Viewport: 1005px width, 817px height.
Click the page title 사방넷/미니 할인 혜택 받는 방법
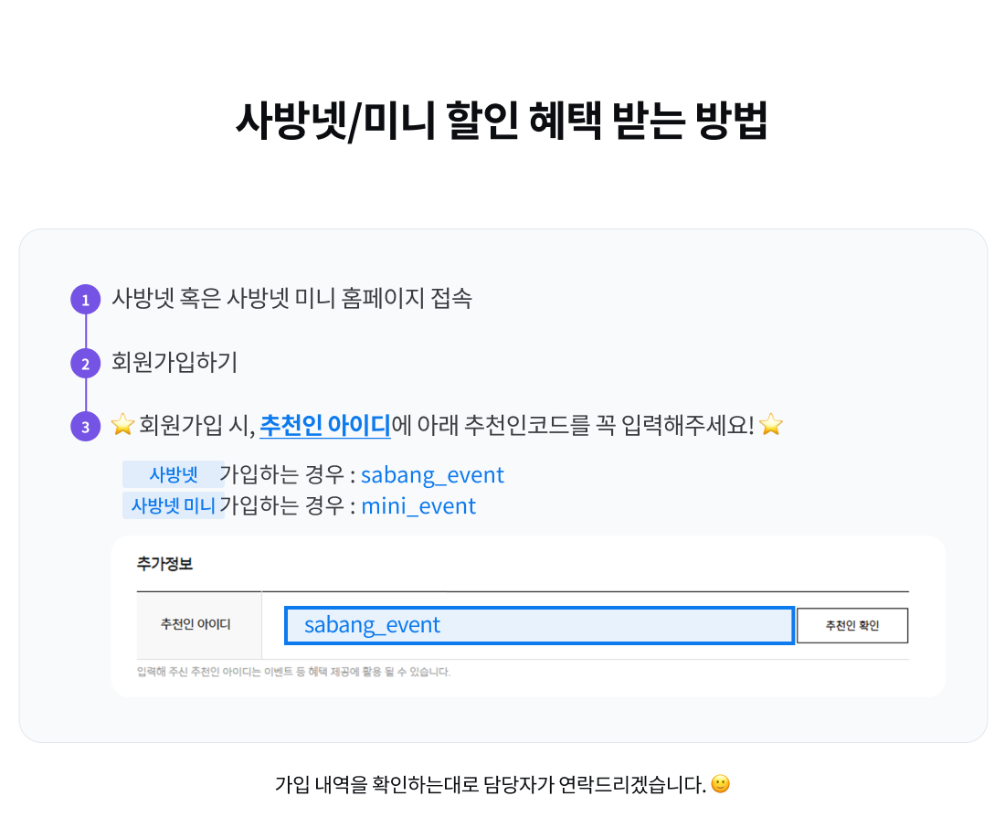click(x=502, y=120)
